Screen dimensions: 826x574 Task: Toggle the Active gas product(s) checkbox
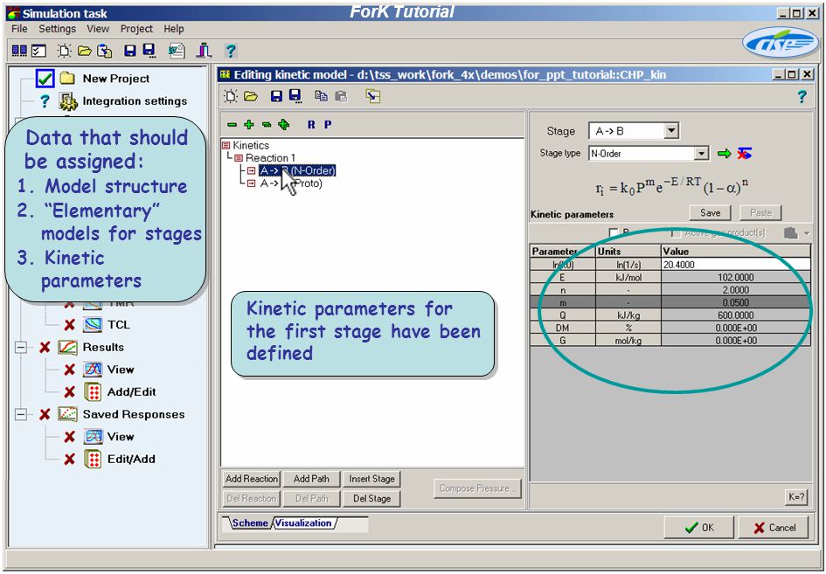(x=676, y=232)
